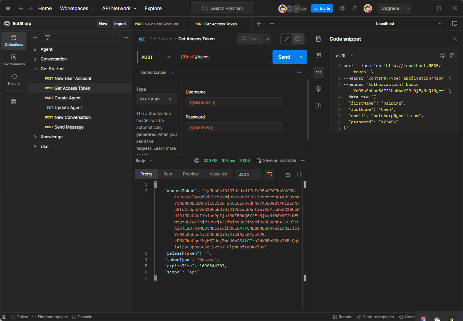Image resolution: width=463 pixels, height=321 pixels.
Task: Switch to comment mode toggle
Action: point(298,39)
